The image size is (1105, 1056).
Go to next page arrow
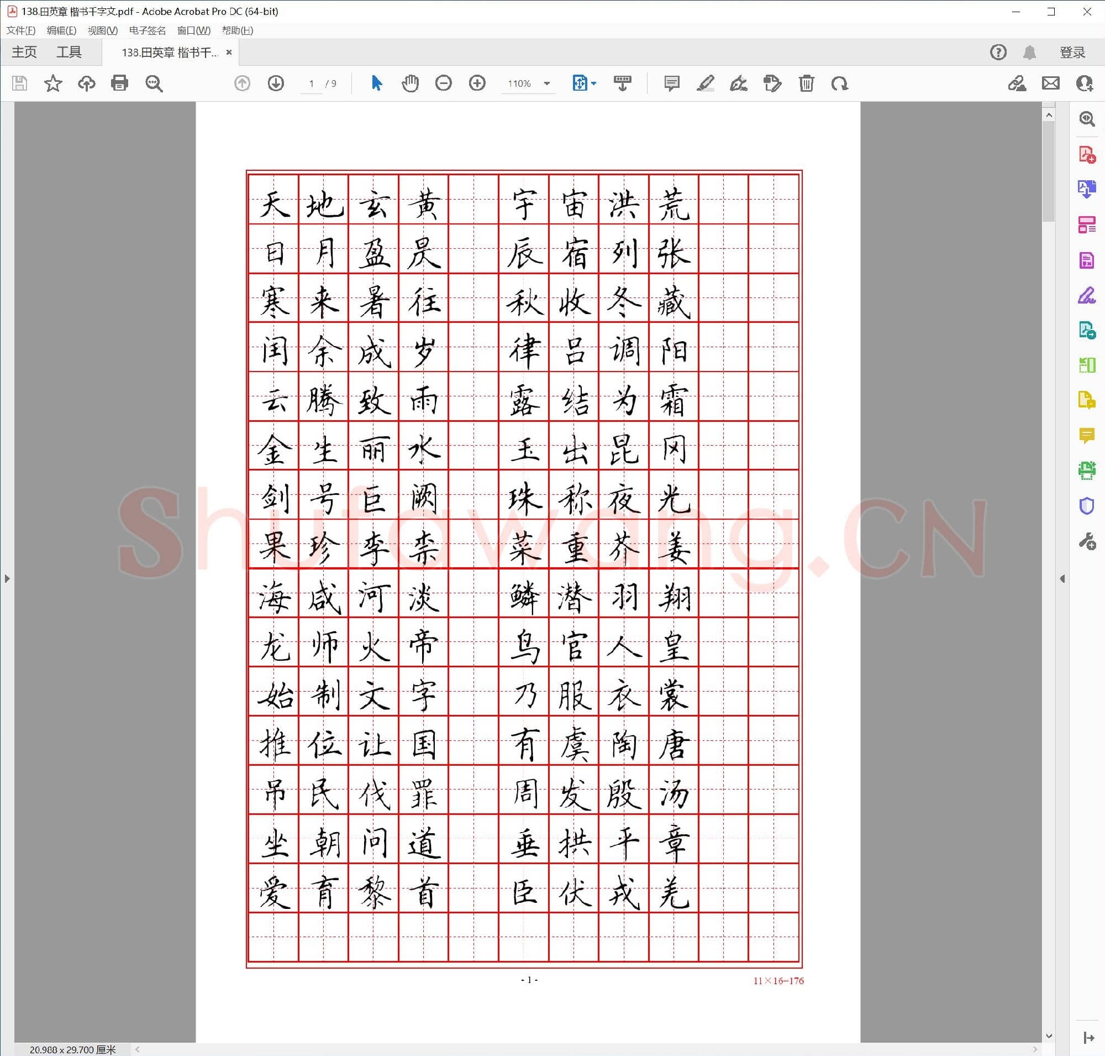click(x=276, y=83)
